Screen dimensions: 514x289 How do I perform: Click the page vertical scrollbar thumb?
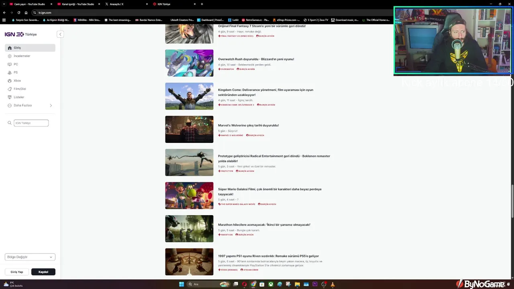[512, 201]
